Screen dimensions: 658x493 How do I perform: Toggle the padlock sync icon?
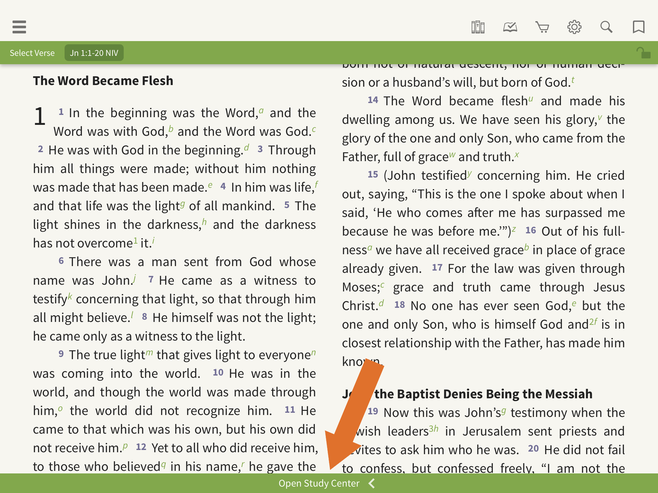643,53
